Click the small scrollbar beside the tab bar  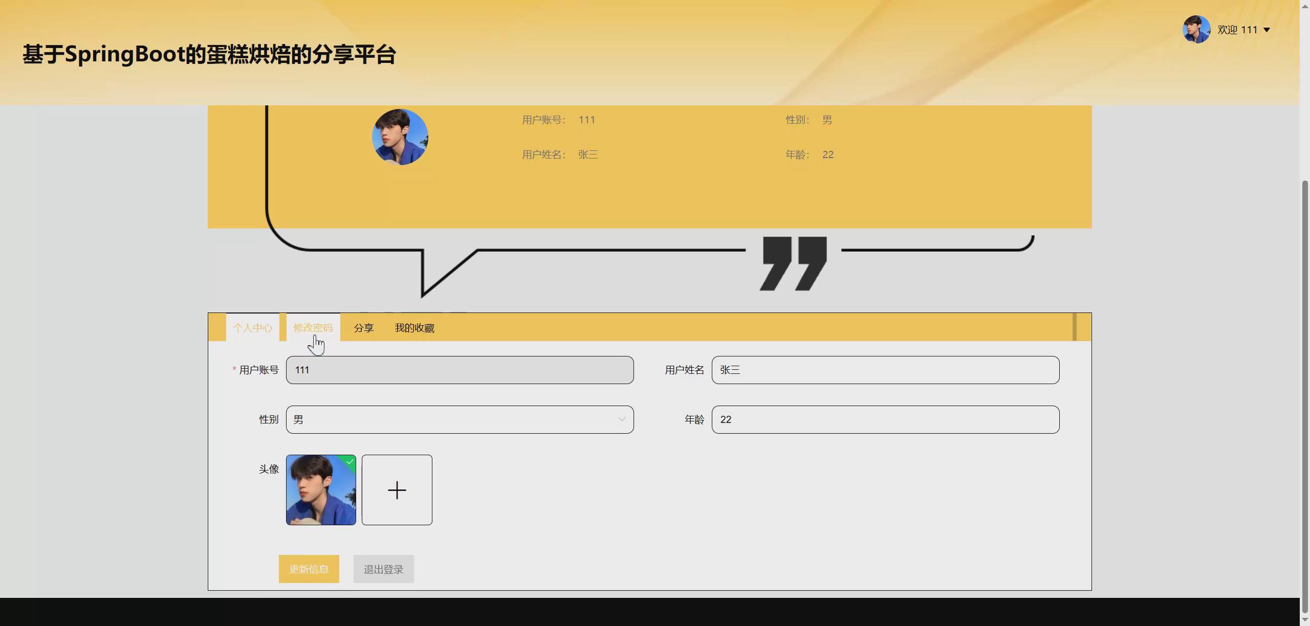1074,326
